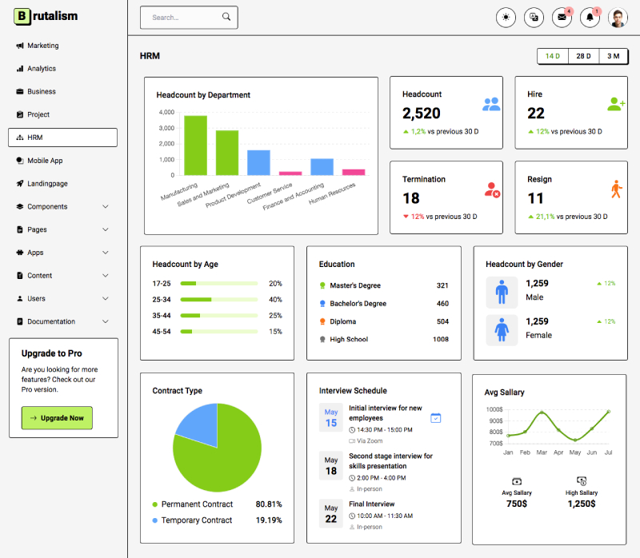This screenshot has height=558, width=640.
Task: Click the Termination user-remove icon
Action: 492,189
